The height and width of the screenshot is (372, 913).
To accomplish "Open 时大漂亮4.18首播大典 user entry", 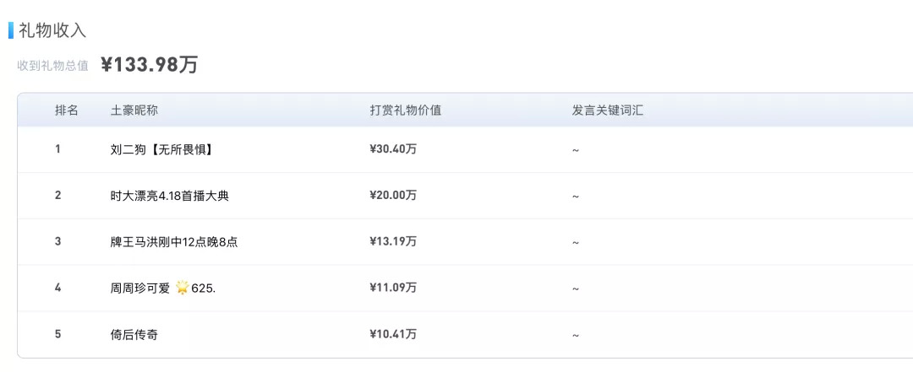I will (169, 196).
